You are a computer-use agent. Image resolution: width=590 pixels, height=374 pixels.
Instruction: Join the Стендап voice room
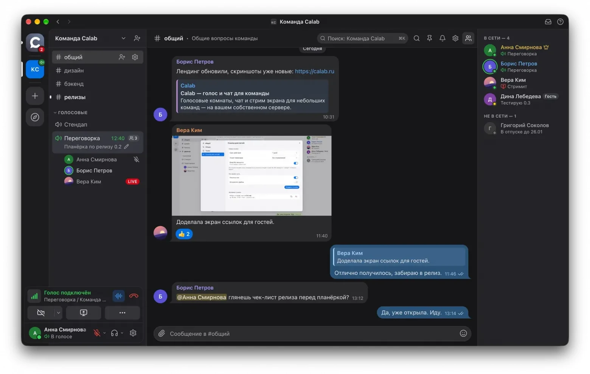click(98, 125)
